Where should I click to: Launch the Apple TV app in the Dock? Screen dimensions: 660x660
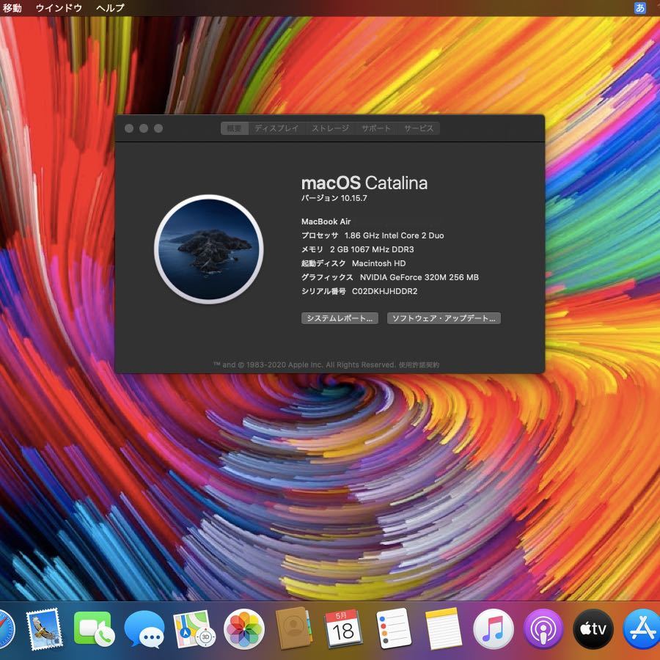(593, 629)
